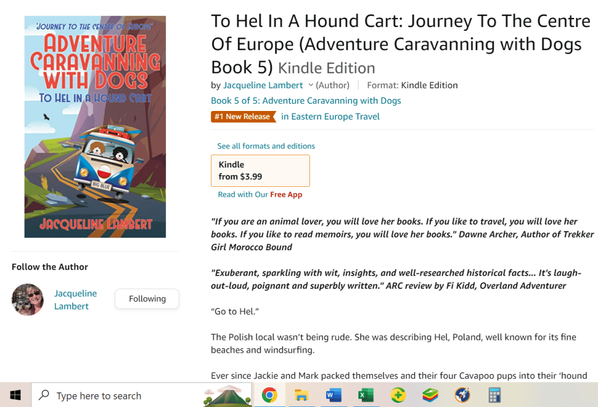598x407 pixels.
Task: Launch File Explorer from the taskbar
Action: 301,395
